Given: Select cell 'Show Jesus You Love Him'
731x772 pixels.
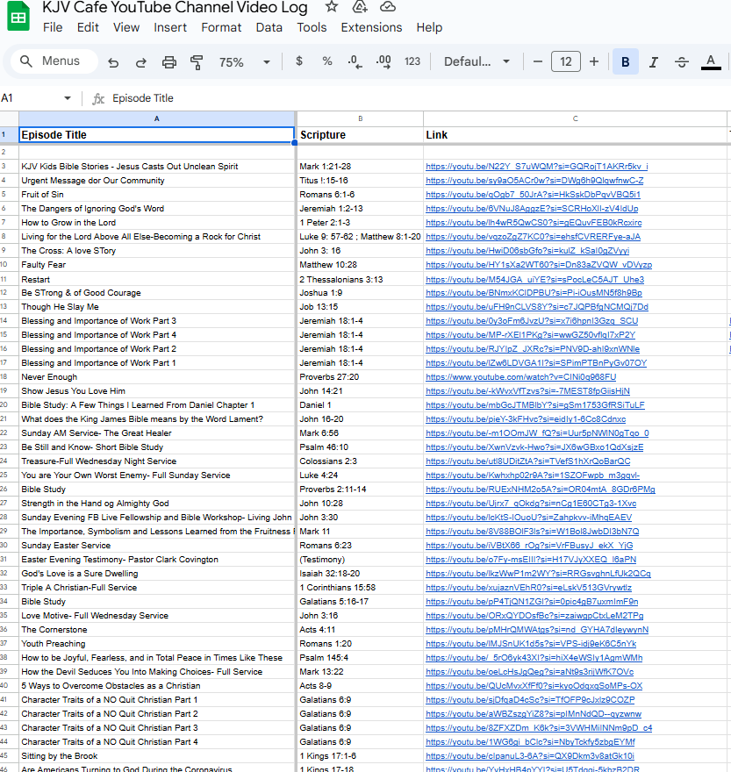Looking at the screenshot, I should (x=156, y=391).
